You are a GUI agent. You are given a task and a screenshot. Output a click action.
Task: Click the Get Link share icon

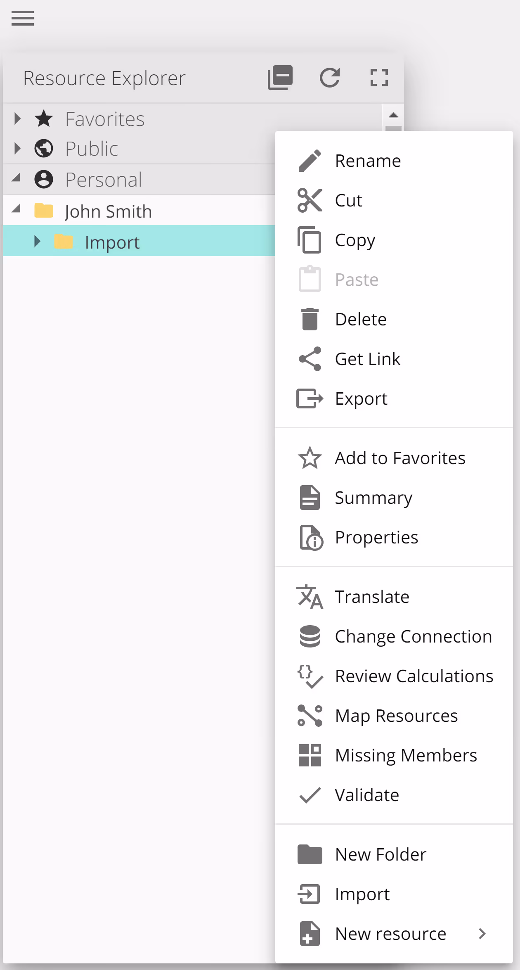(310, 359)
